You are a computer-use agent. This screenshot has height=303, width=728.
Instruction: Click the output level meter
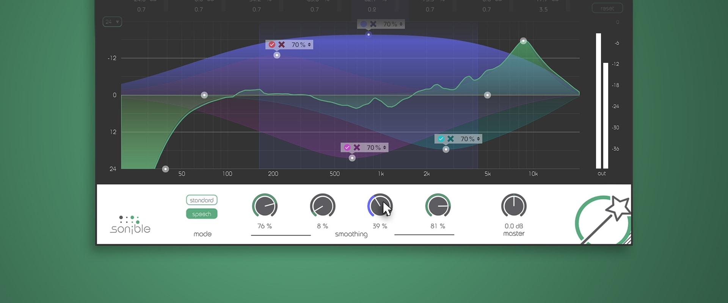(602, 101)
